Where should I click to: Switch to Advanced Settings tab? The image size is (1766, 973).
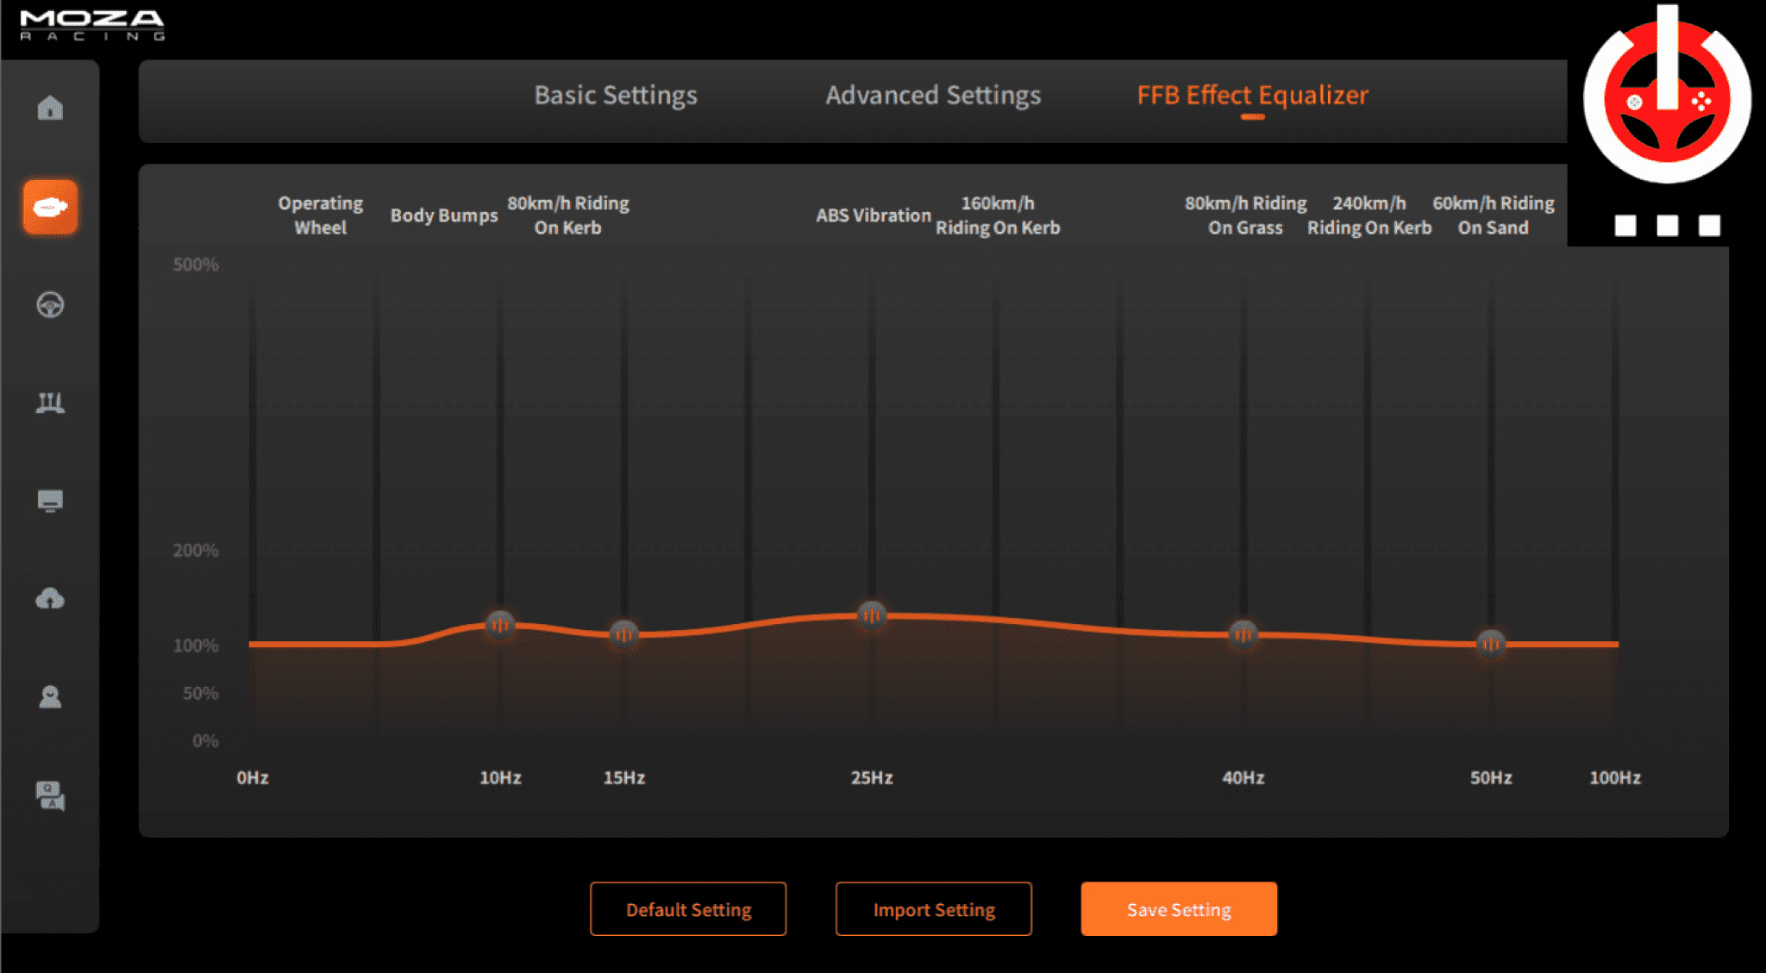tap(933, 95)
